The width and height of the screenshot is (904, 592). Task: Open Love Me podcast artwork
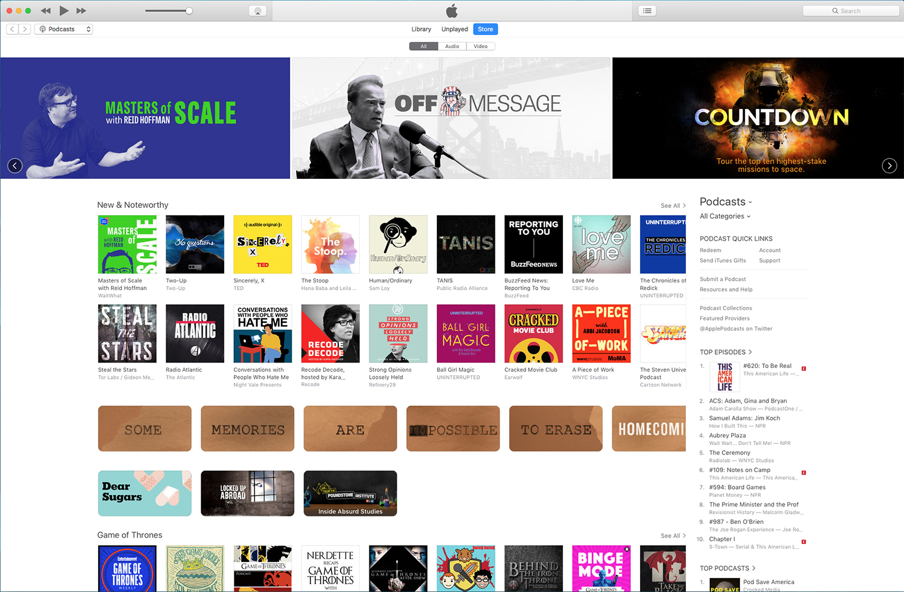click(x=601, y=245)
